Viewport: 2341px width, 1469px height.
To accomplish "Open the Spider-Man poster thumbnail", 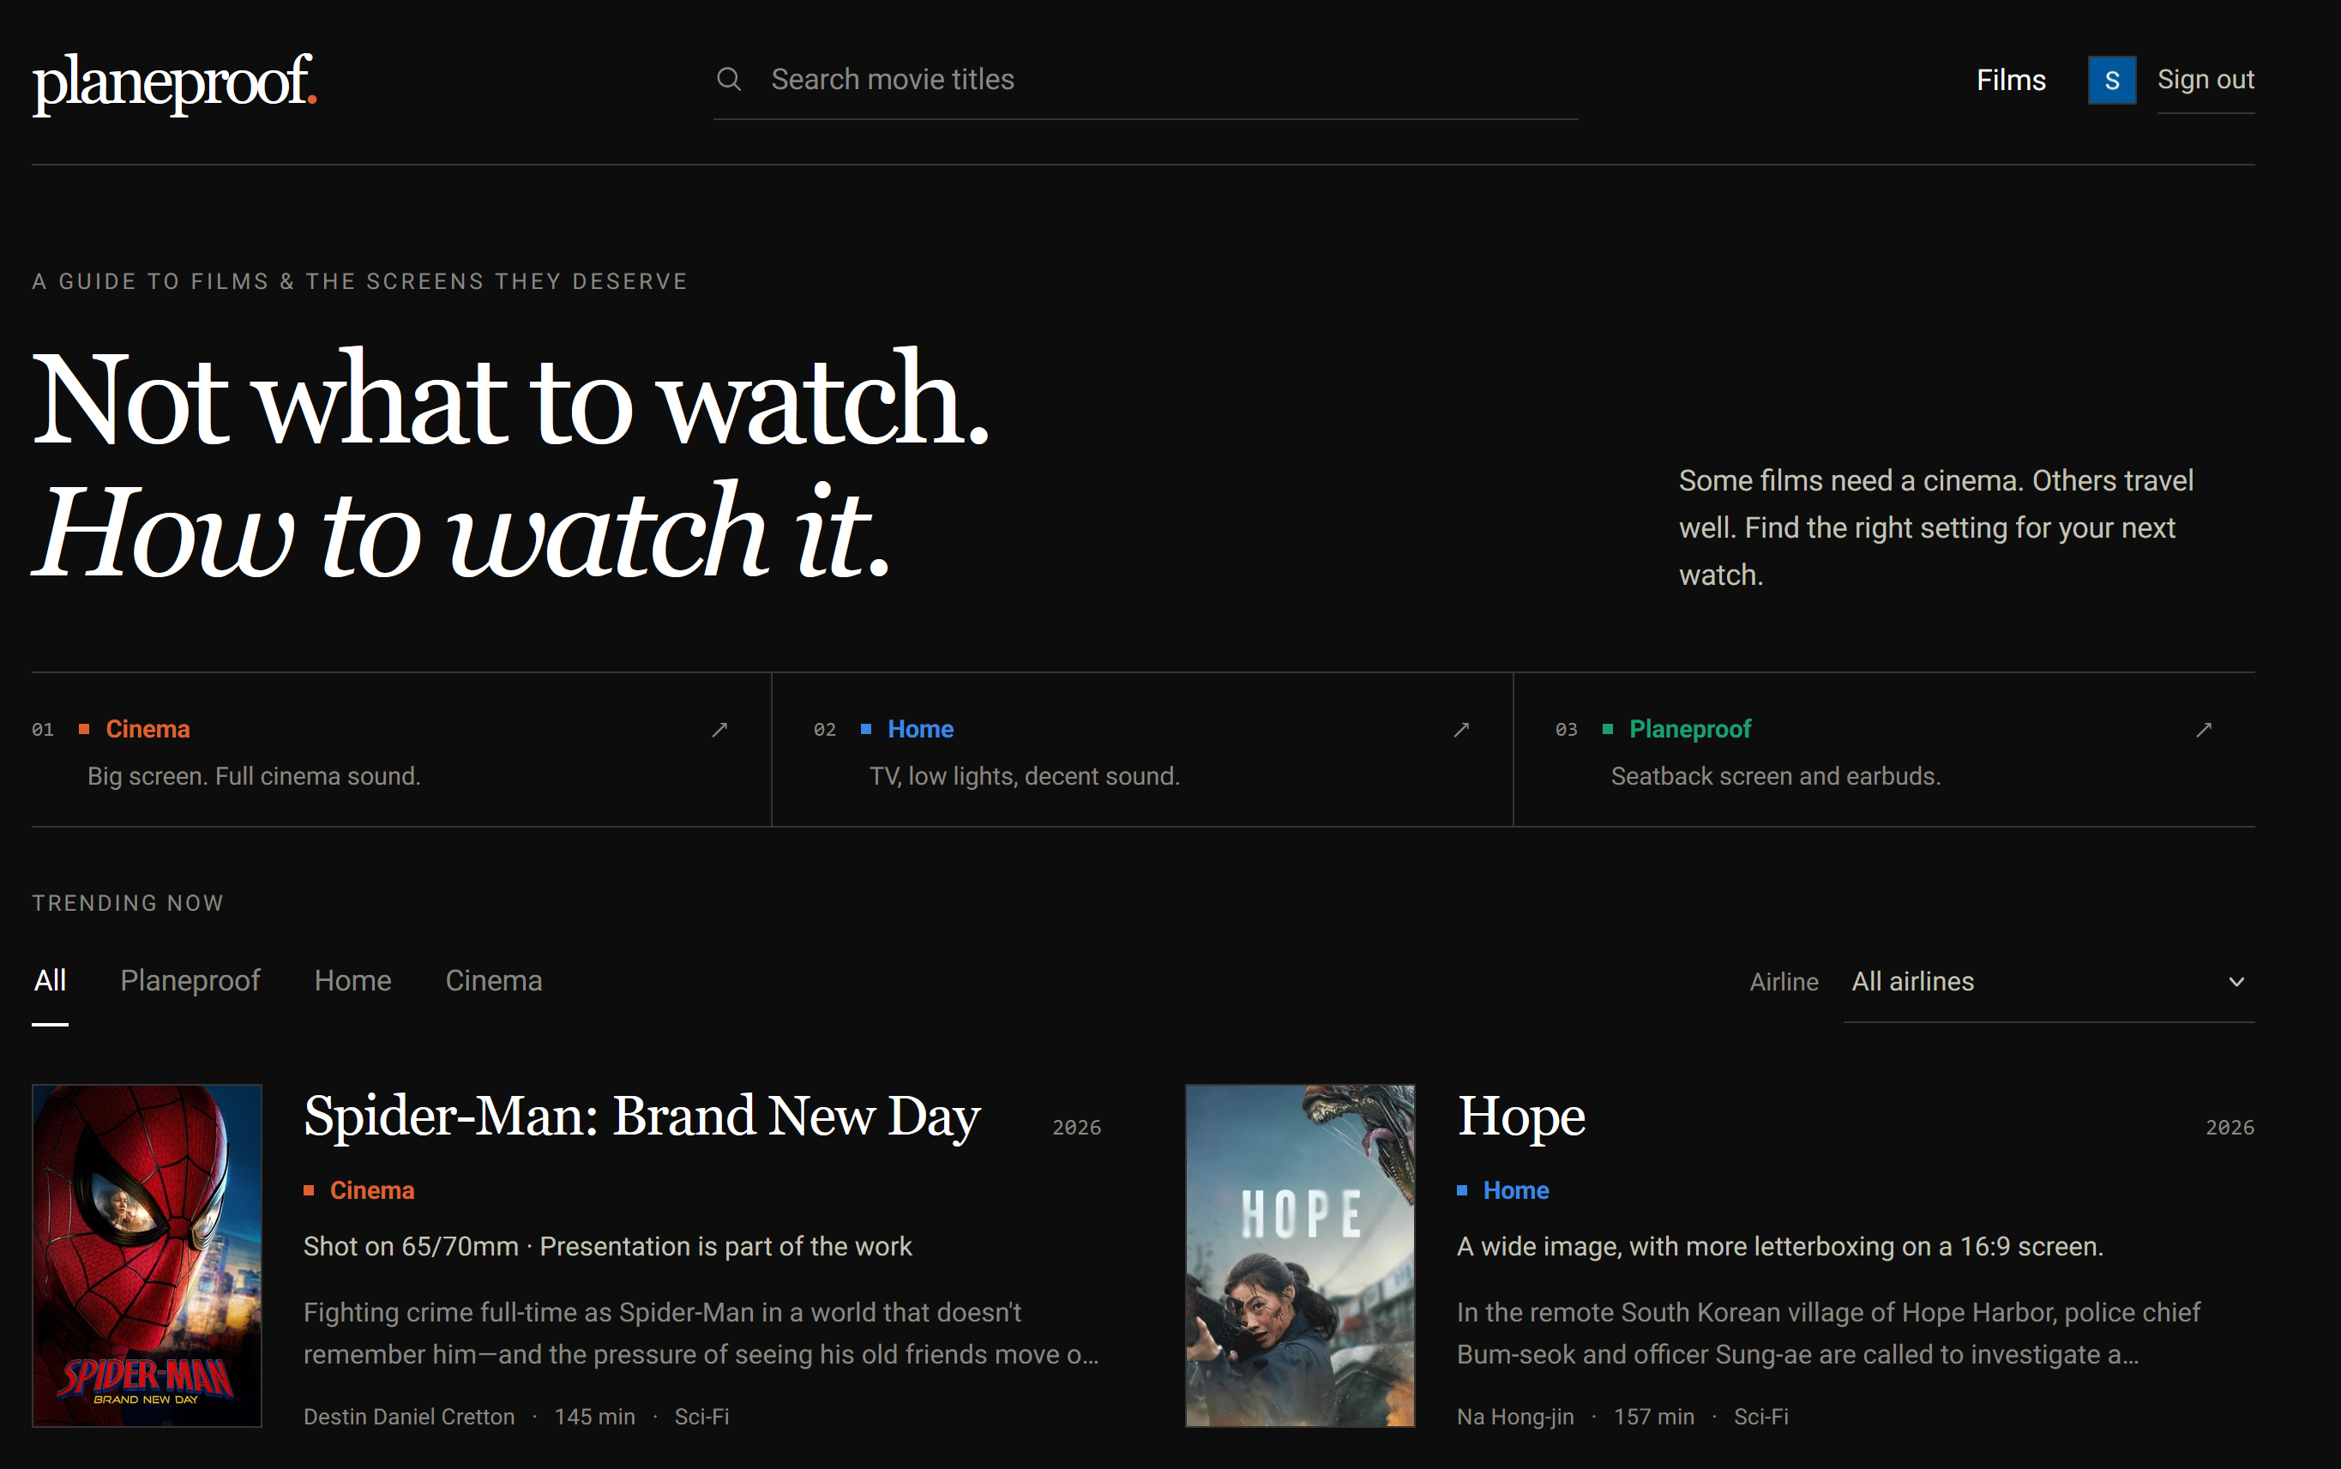I will [147, 1255].
